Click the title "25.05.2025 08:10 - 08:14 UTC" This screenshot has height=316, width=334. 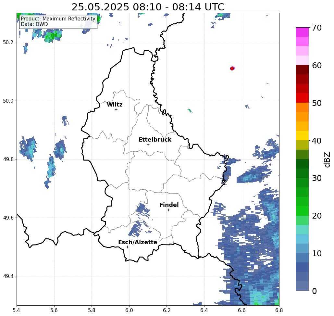148,7
